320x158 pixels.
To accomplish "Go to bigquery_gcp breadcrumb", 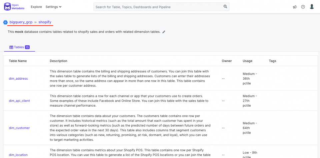I will click(x=21, y=22).
